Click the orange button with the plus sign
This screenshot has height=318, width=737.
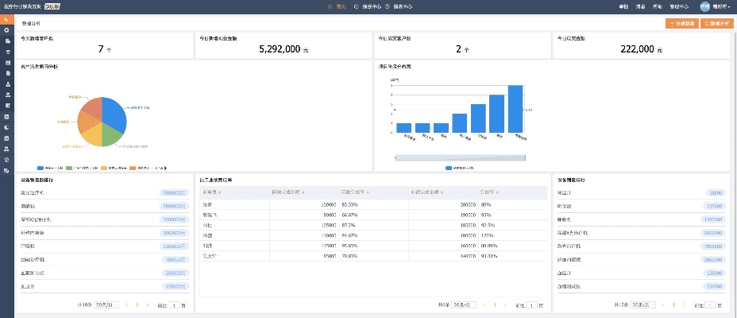click(681, 24)
